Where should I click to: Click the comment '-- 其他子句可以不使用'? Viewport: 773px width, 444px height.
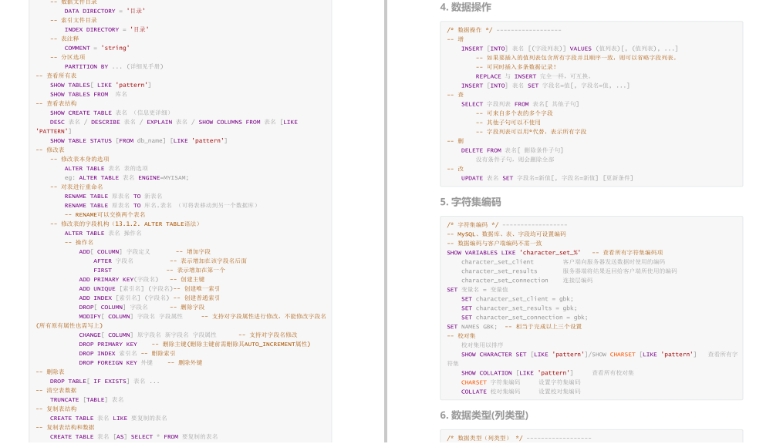[x=508, y=123]
